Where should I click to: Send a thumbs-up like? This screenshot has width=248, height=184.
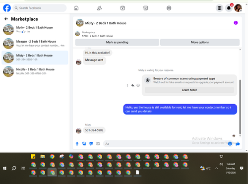coord(238,144)
